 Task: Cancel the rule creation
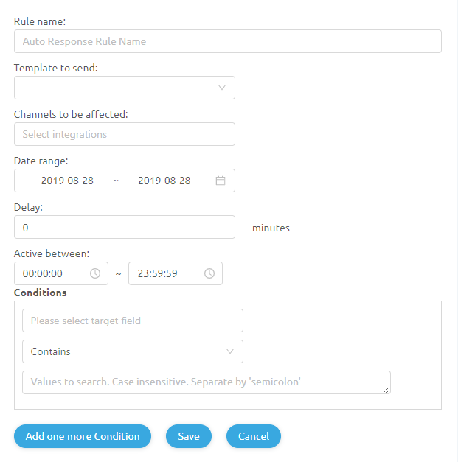[x=253, y=436]
